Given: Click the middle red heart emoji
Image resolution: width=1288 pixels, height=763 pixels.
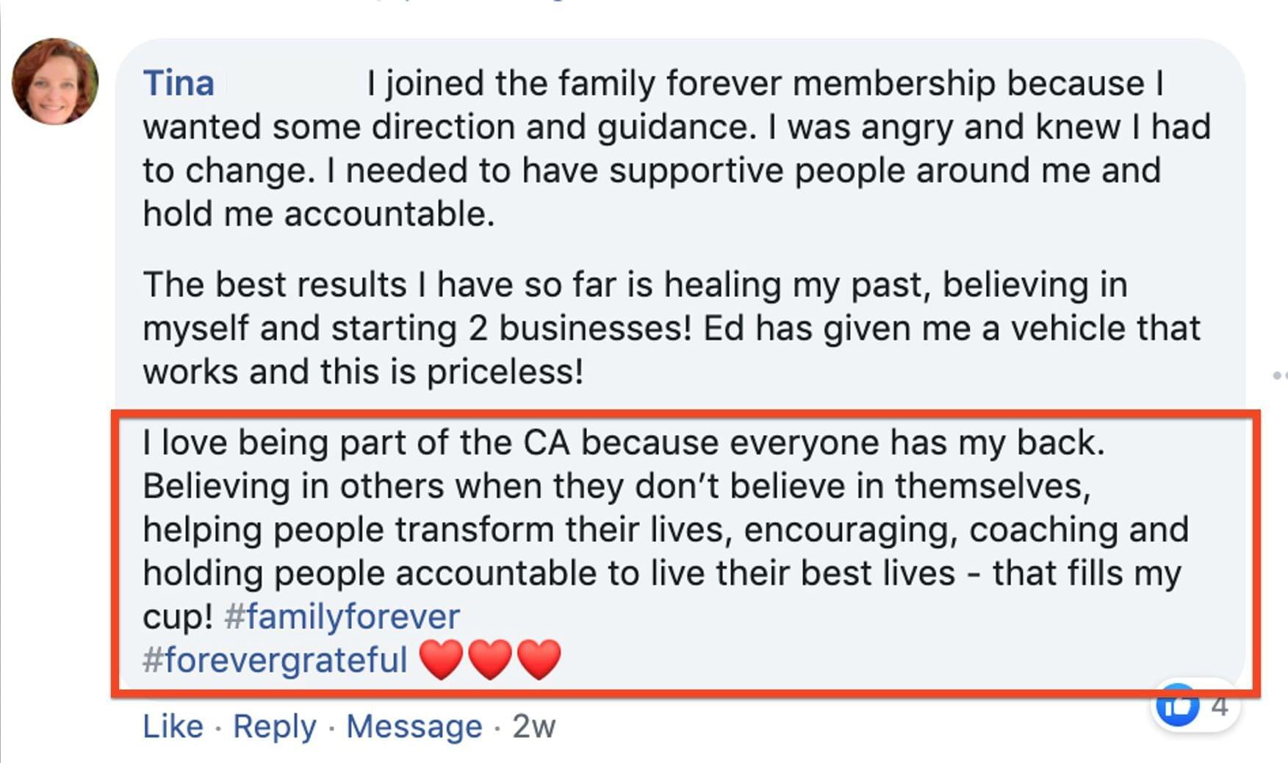Looking at the screenshot, I should (490, 659).
